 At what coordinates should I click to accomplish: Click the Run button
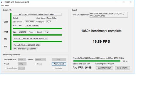pos(59,59)
